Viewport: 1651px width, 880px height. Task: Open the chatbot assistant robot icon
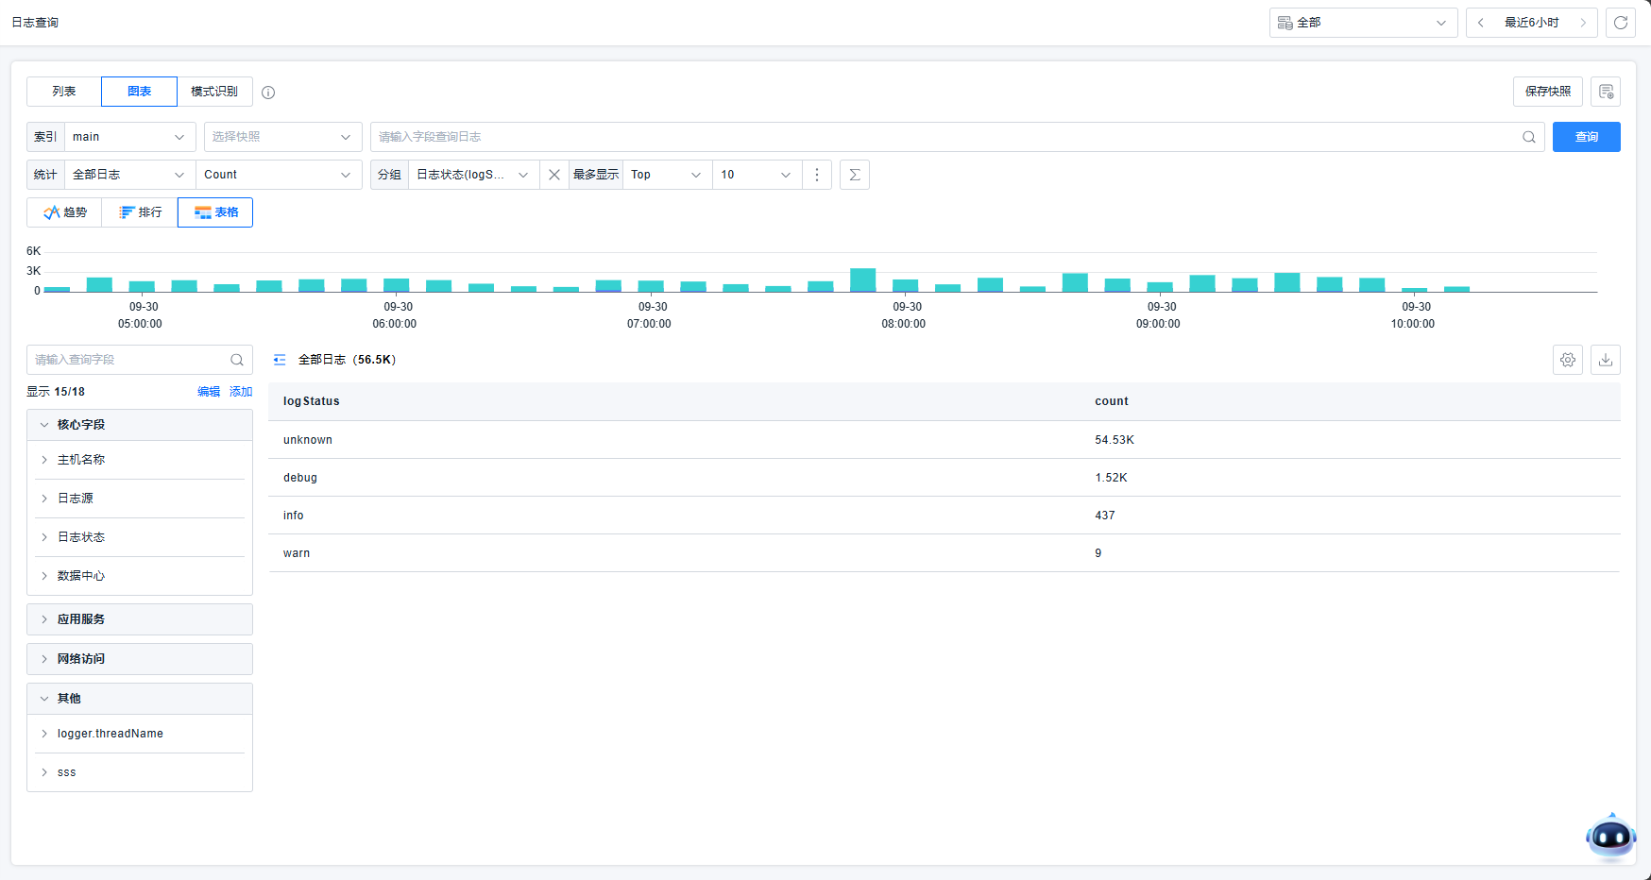[x=1610, y=837]
